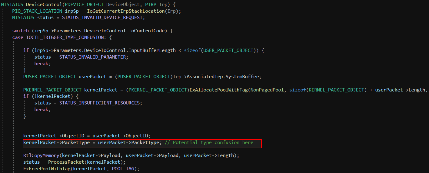The image size is (429, 173).
Task: Click AssociatedIrp.SystemBuffer expression
Action: (x=222, y=77)
